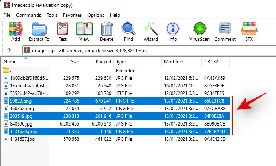Open the View toolbar icon

click(84, 31)
